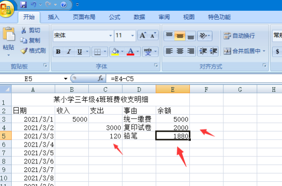Expand 合并后居中 options arrow
Screen dimensions: 282x186
[264, 51]
